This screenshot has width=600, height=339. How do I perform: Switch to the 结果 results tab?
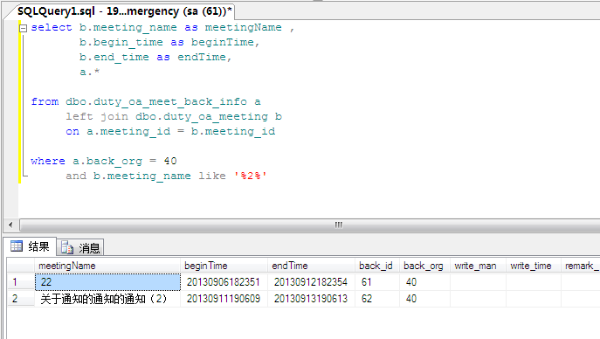click(31, 246)
